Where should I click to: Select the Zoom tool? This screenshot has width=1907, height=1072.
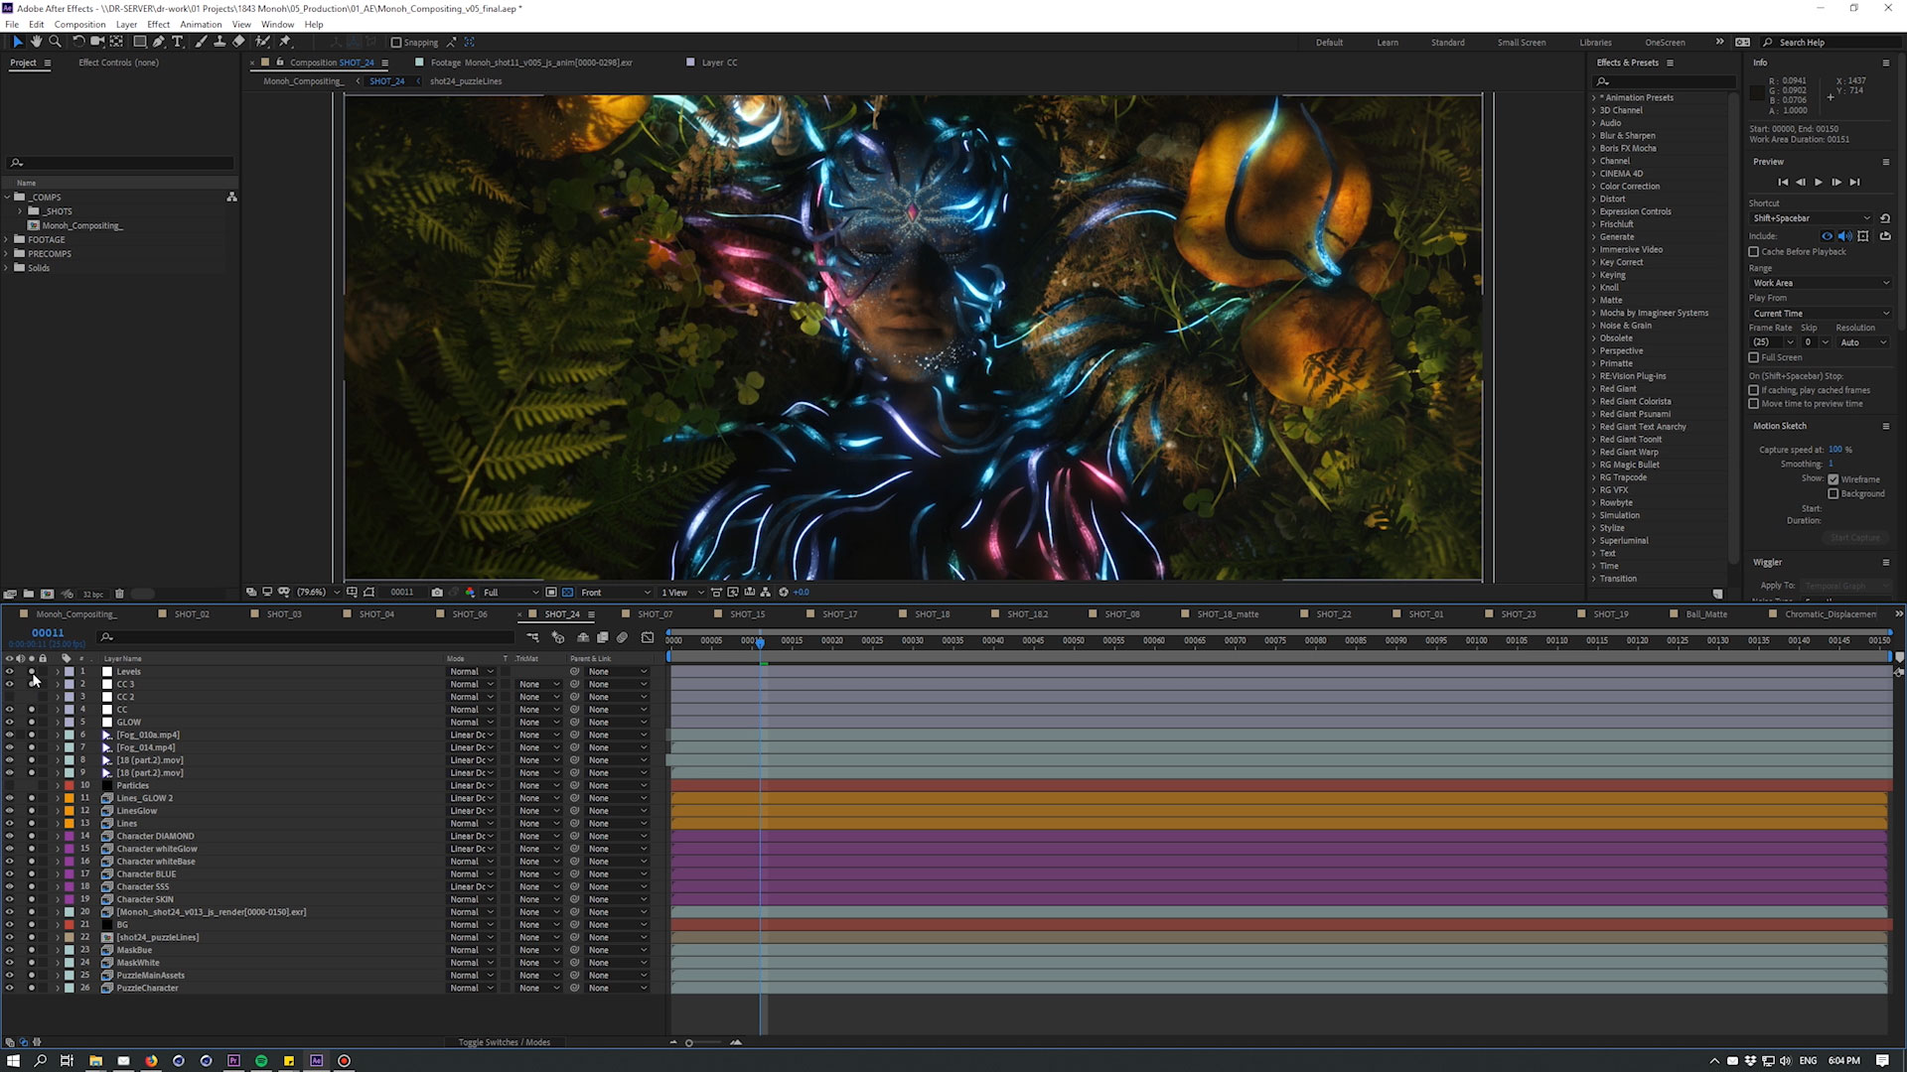pyautogui.click(x=55, y=42)
